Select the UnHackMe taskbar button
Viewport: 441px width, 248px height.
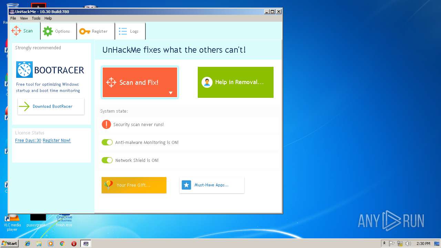coord(86,244)
